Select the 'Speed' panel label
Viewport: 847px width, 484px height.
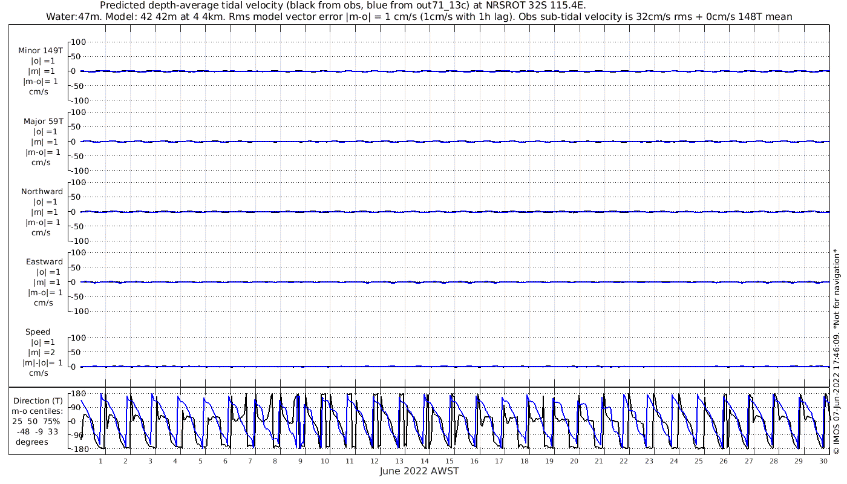(x=38, y=332)
